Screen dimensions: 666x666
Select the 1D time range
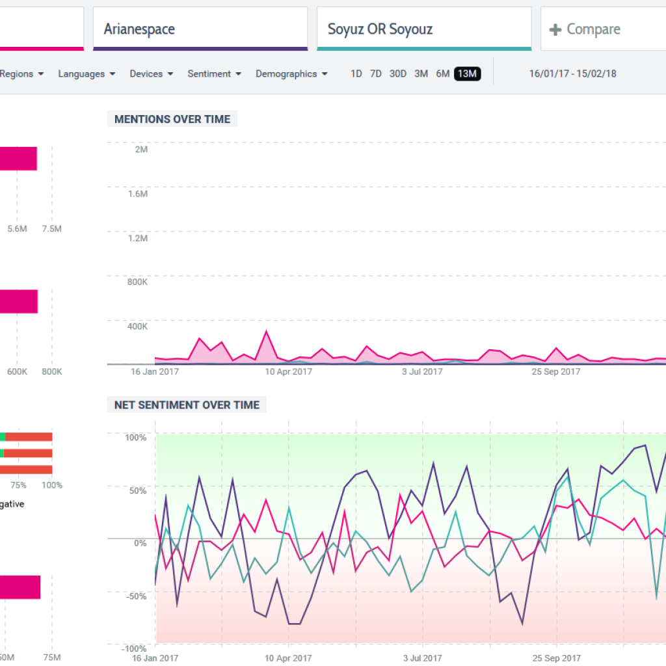click(x=356, y=74)
